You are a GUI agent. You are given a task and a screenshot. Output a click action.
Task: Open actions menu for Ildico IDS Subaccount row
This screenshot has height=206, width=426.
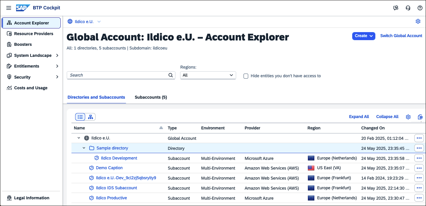[419, 188]
